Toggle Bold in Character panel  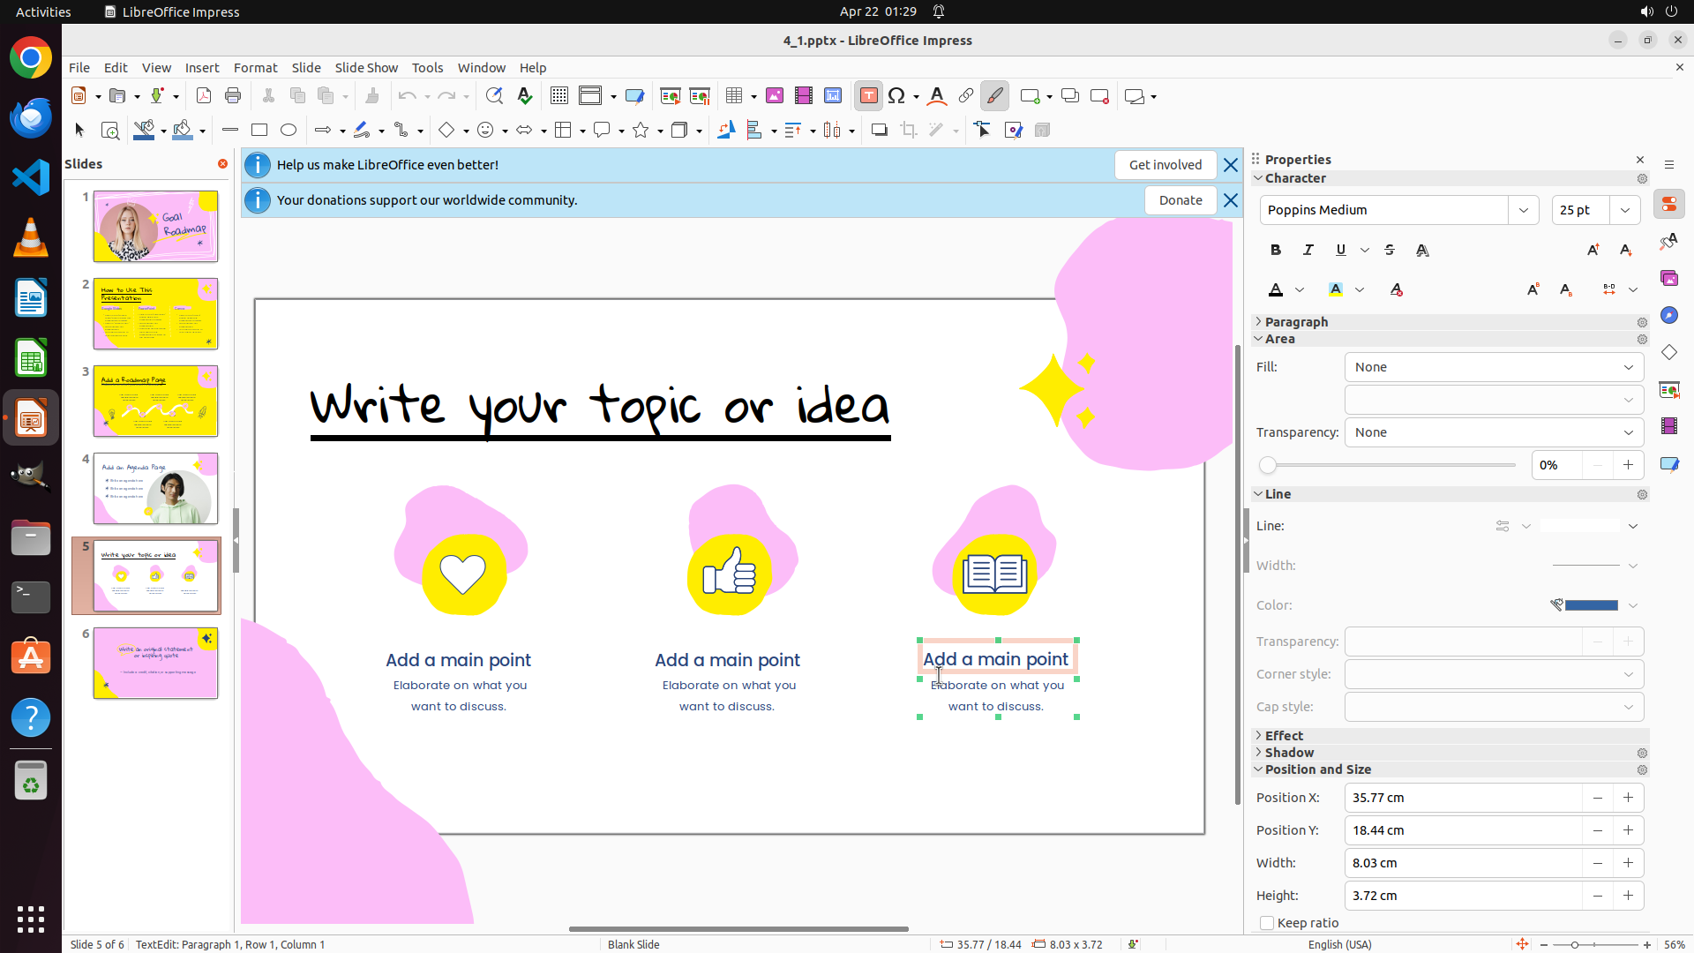point(1276,251)
